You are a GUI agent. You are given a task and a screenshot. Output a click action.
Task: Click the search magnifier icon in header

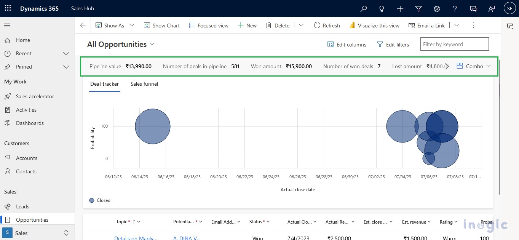[364, 9]
